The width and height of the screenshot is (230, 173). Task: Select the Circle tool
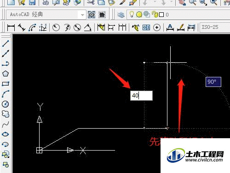[6, 104]
